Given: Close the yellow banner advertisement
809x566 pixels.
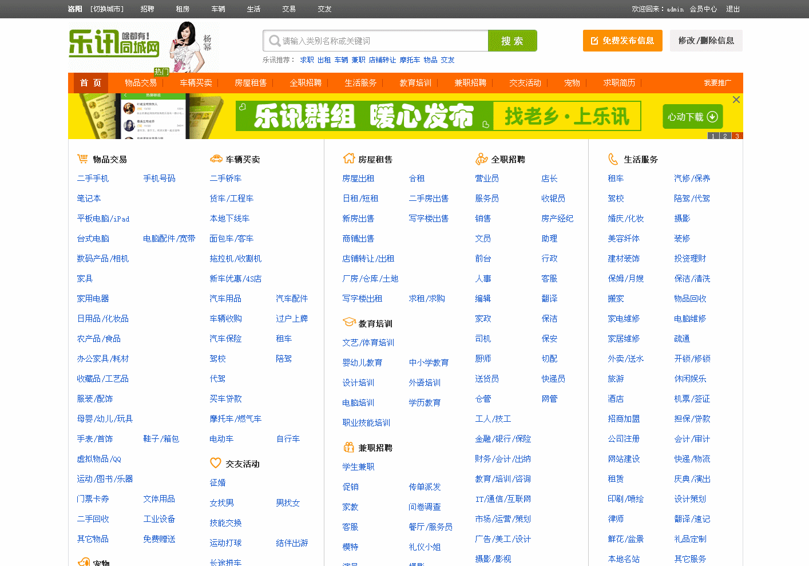Looking at the screenshot, I should tap(736, 100).
